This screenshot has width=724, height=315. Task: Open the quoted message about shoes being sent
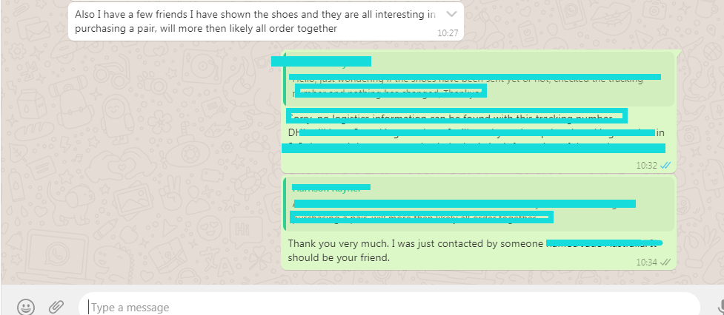pos(478,80)
